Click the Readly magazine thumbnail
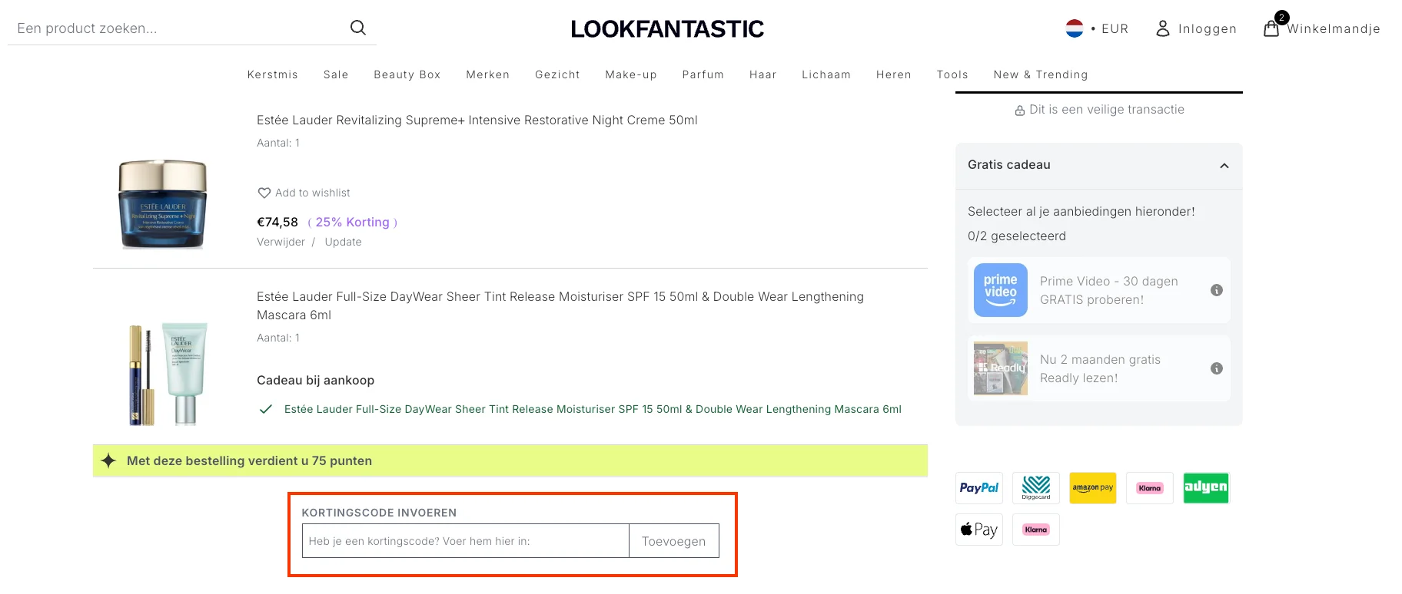This screenshot has height=594, width=1402. pos(1001,368)
